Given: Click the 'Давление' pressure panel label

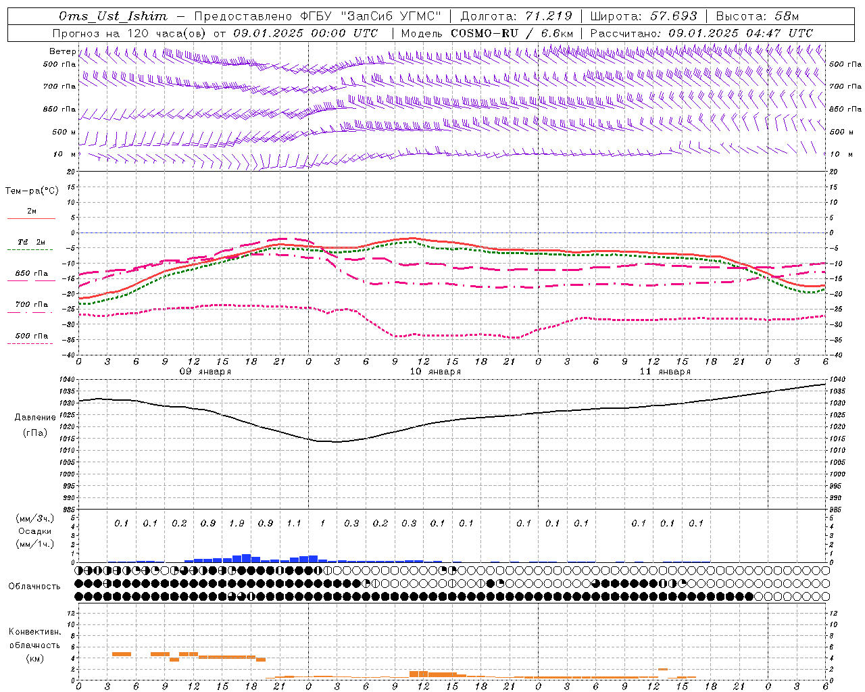Looking at the screenshot, I should (35, 418).
